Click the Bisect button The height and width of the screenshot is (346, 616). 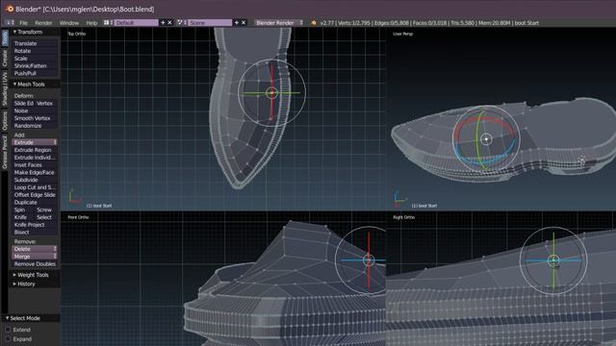[x=35, y=232]
